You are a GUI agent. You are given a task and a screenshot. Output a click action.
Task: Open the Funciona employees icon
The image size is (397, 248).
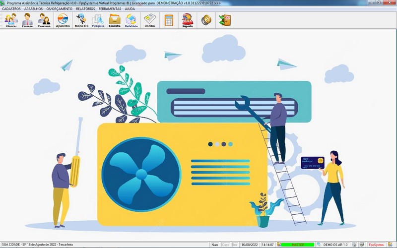(x=44, y=20)
